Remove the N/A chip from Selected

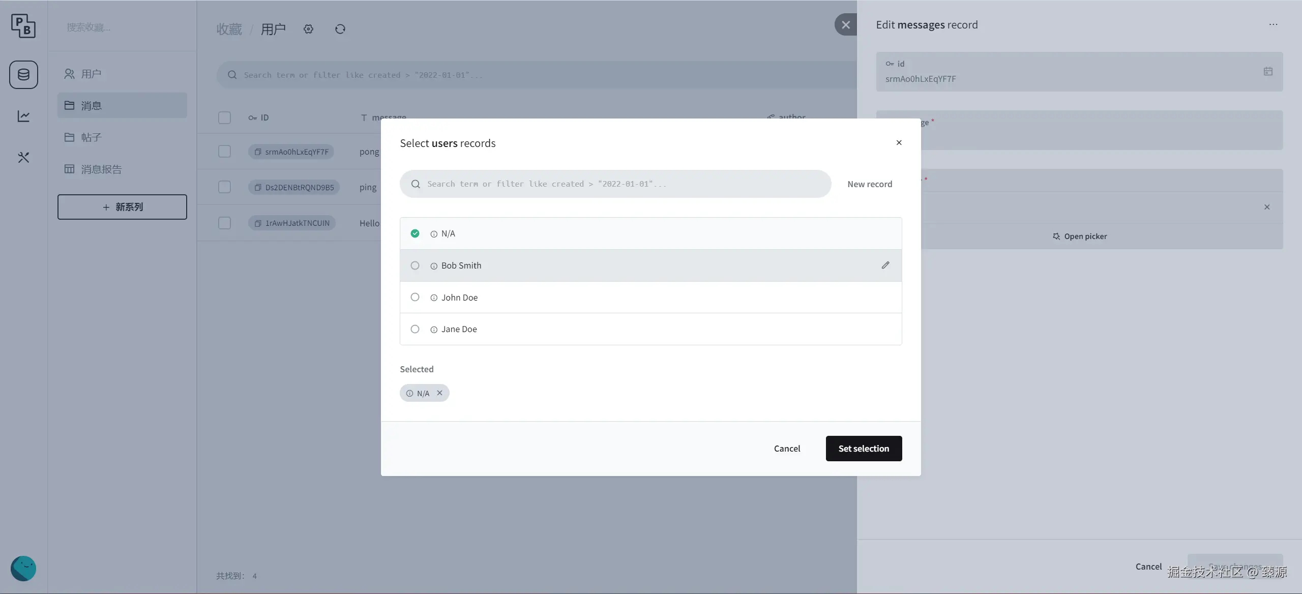coord(439,393)
